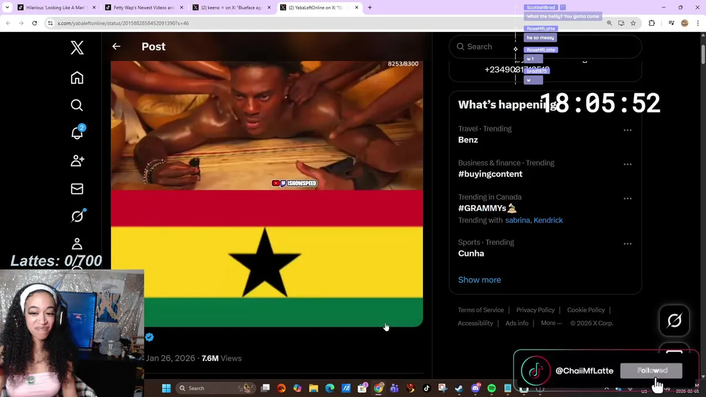The height and width of the screenshot is (397, 706).
Task: Click the browser address bar URL
Action: coord(123,23)
